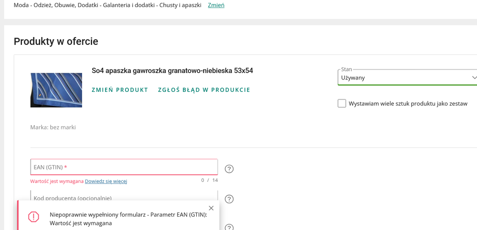Tick the multi-item set checkbox

pos(342,103)
